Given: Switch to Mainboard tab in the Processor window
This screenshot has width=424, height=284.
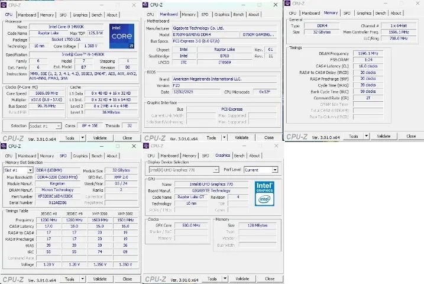Looking at the screenshot, I should (x=27, y=15).
